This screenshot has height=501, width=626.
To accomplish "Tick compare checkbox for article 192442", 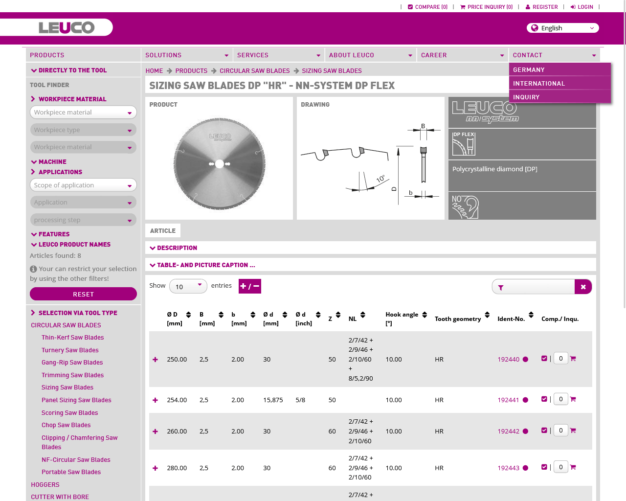I will coord(544,431).
